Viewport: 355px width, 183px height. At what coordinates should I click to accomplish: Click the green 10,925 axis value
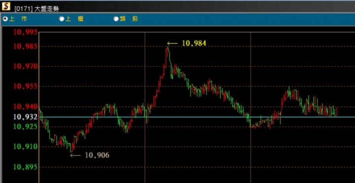click(25, 126)
